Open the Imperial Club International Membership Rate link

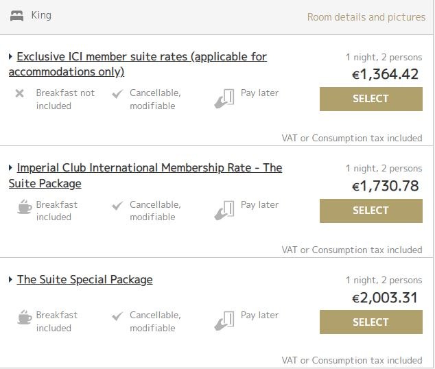tap(145, 176)
